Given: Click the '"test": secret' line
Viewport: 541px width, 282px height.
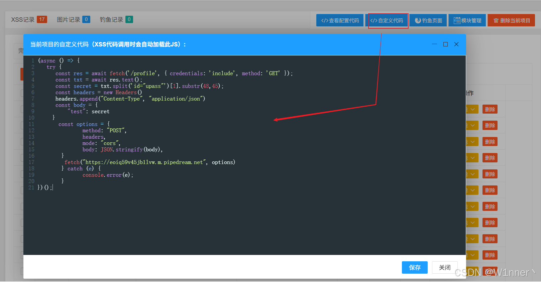Looking at the screenshot, I should 89,111.
